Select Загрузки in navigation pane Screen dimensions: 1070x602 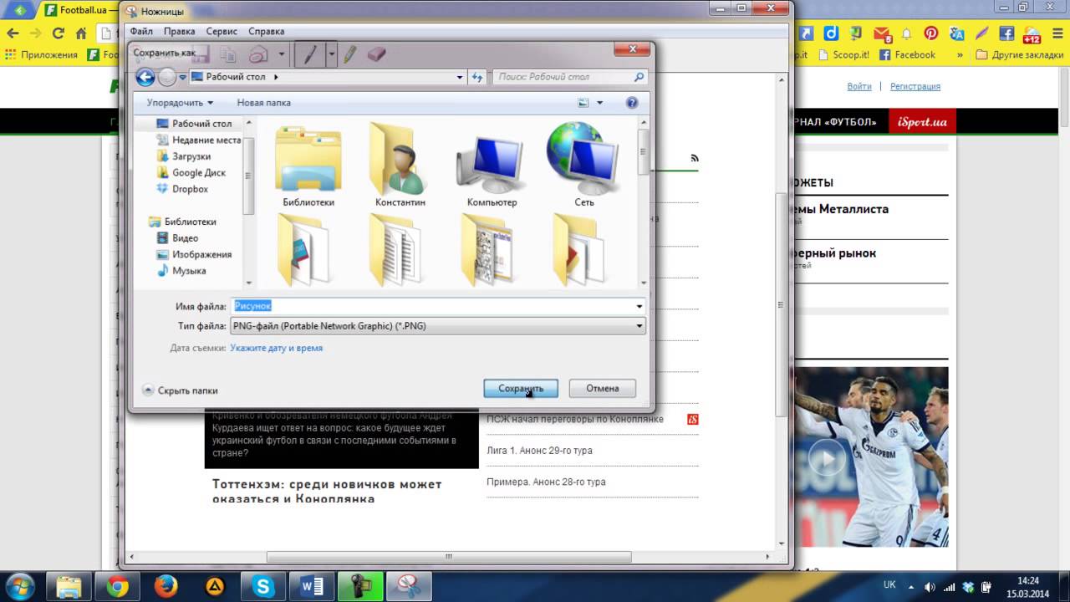point(184,156)
